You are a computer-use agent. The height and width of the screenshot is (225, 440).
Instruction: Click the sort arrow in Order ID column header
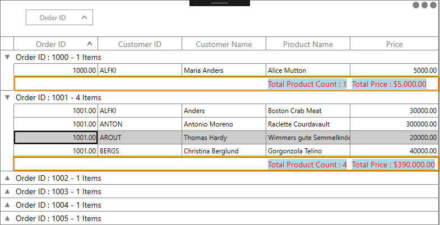point(90,44)
